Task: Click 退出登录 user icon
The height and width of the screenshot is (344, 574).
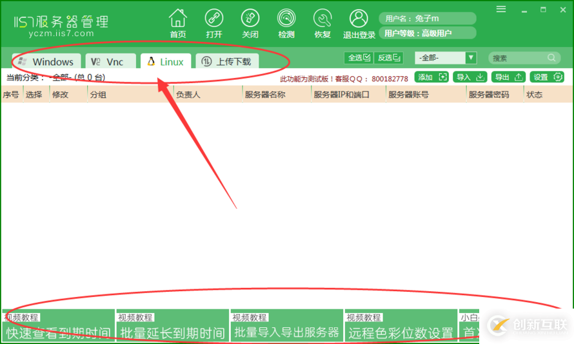Action: [359, 24]
